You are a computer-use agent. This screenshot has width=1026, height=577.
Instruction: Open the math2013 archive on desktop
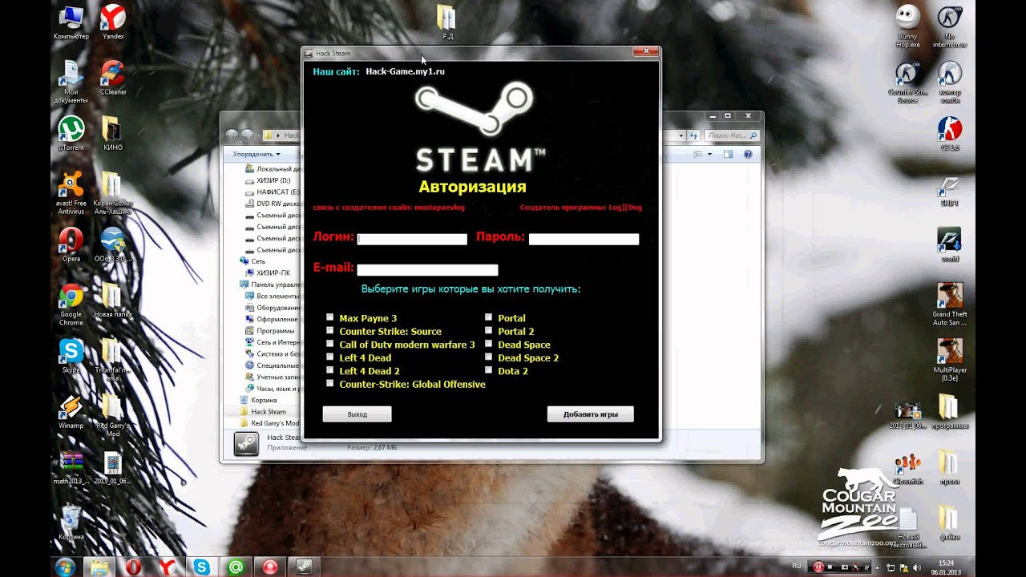pyautogui.click(x=71, y=468)
